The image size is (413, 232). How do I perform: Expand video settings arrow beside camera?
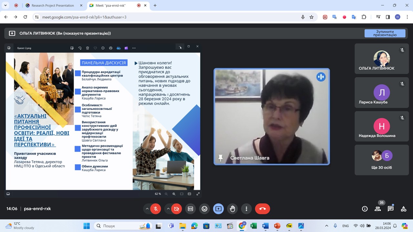pos(168,209)
